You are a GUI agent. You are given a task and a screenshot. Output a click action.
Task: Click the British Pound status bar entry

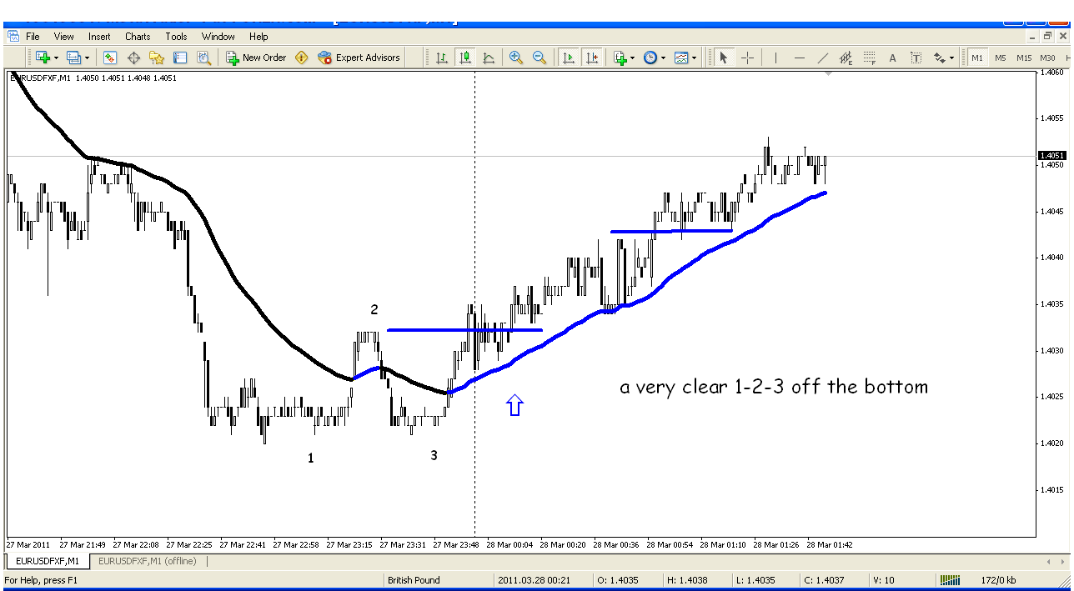tap(412, 580)
